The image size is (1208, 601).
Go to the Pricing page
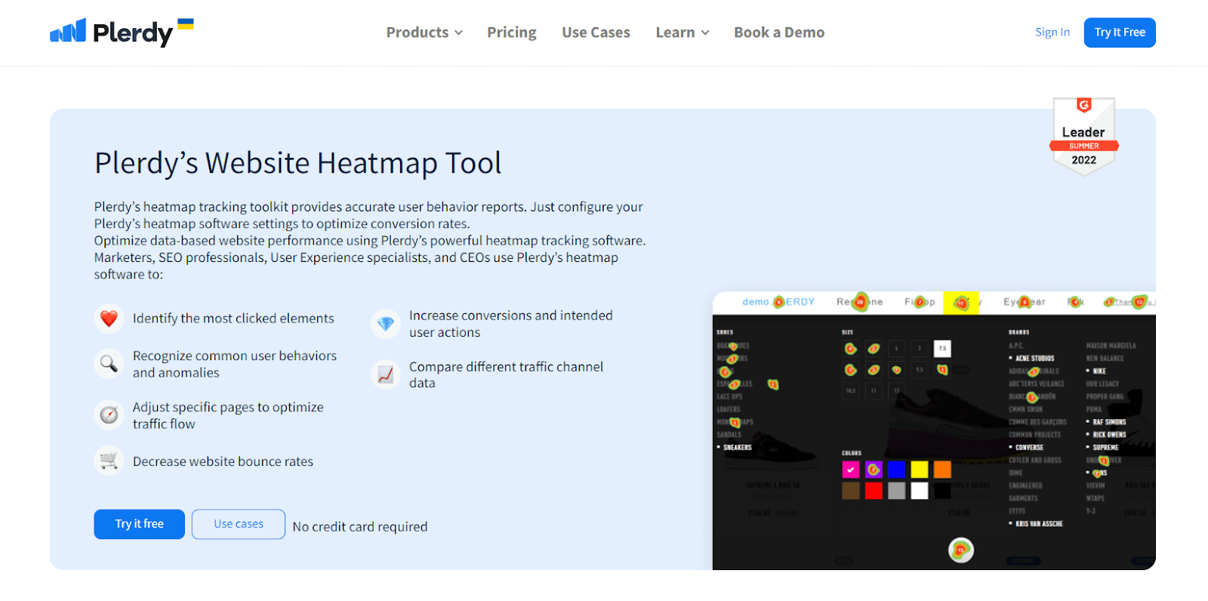pos(512,32)
